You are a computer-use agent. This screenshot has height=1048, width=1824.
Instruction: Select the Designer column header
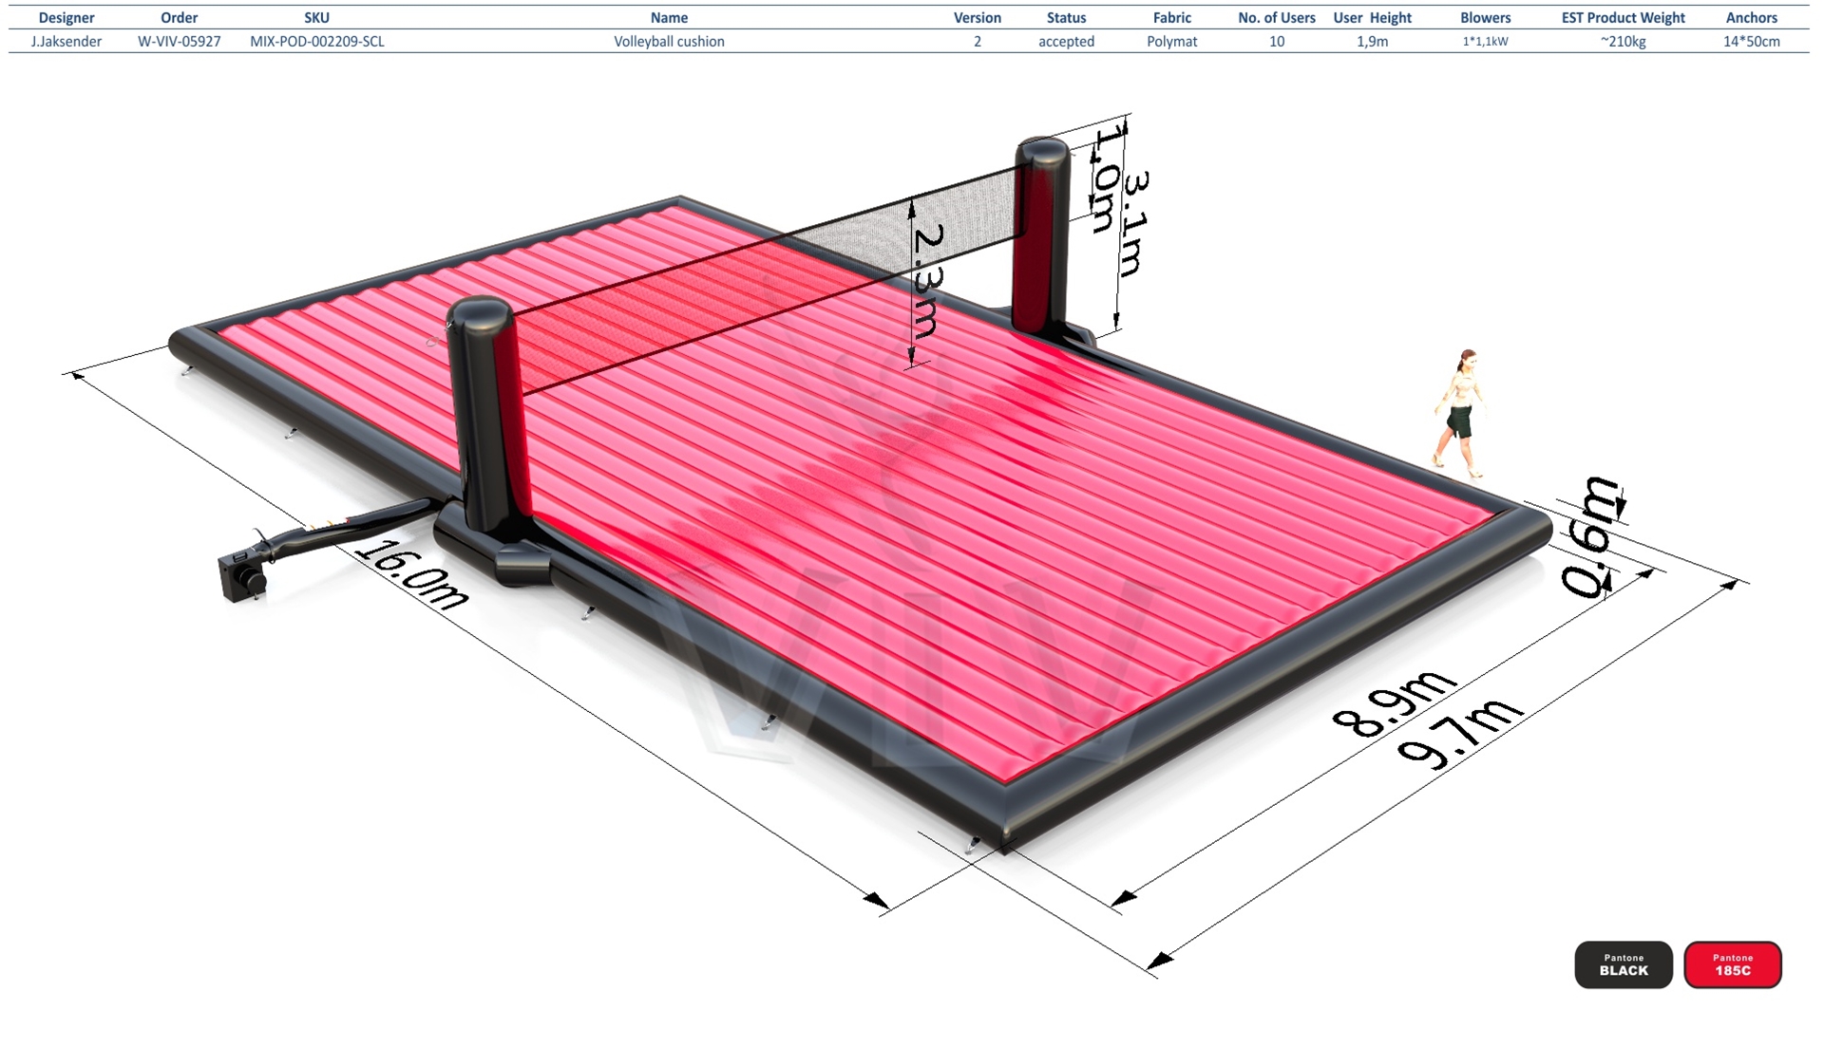66,17
